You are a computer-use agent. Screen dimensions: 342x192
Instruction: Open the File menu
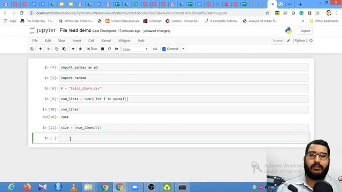(35, 41)
